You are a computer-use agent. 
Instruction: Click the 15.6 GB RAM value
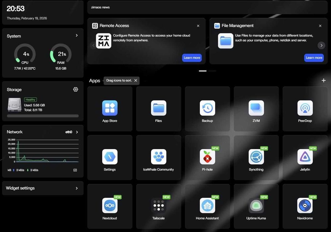point(61,69)
